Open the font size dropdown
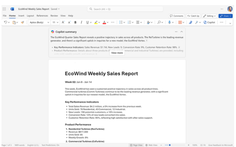 (x=55, y=22)
